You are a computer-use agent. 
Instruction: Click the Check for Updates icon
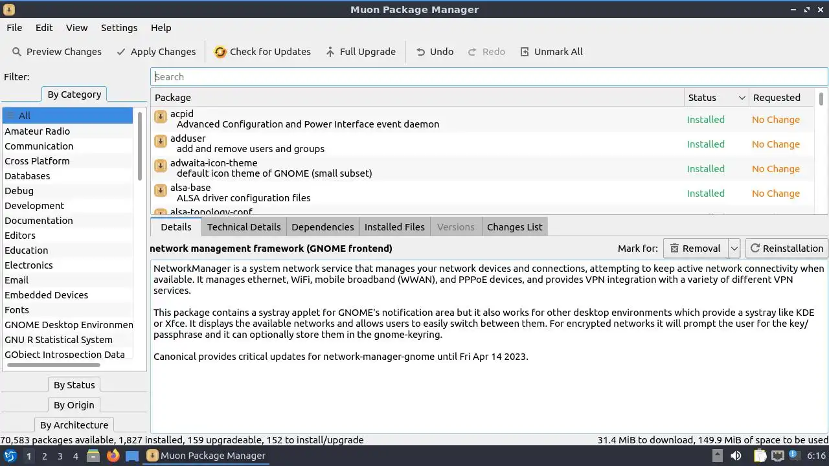[x=220, y=52]
